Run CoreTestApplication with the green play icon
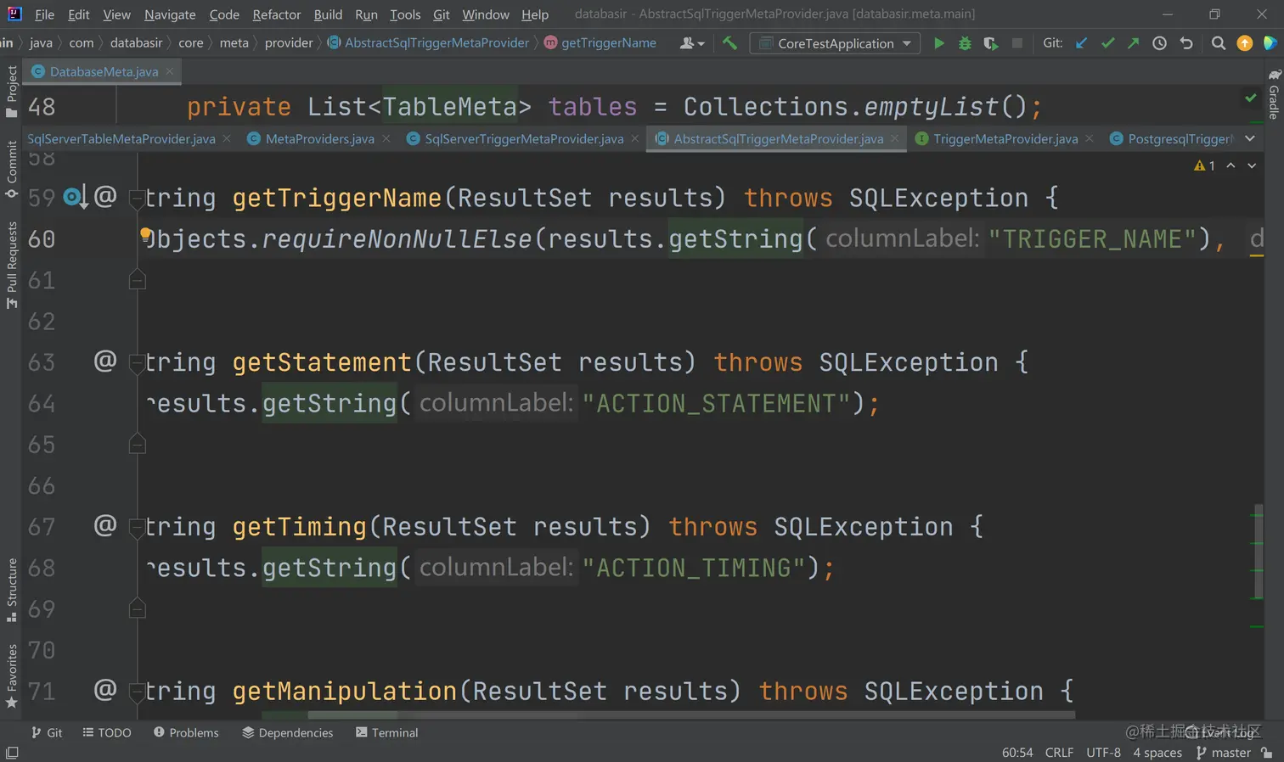1284x762 pixels. point(938,43)
